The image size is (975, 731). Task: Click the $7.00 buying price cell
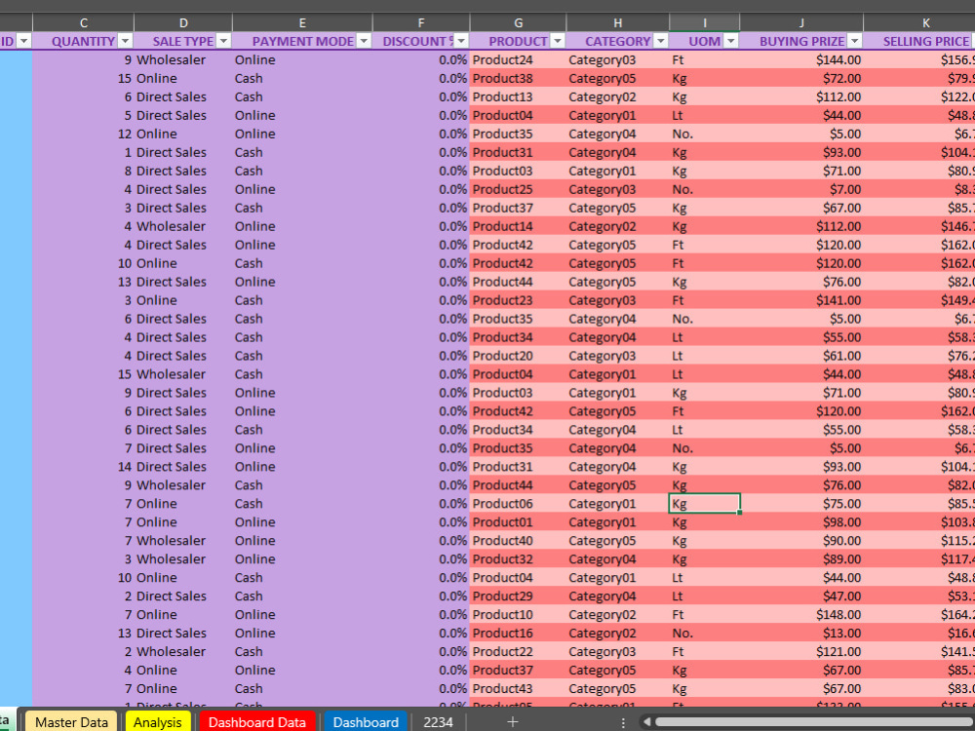(x=801, y=189)
